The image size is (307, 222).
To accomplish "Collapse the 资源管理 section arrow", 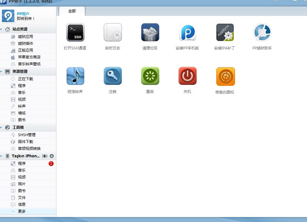I will pos(1,72).
